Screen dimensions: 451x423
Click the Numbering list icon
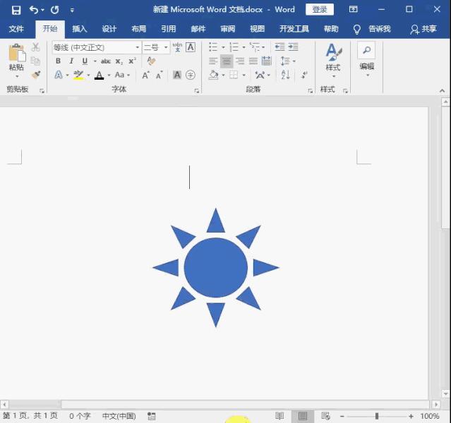click(234, 47)
